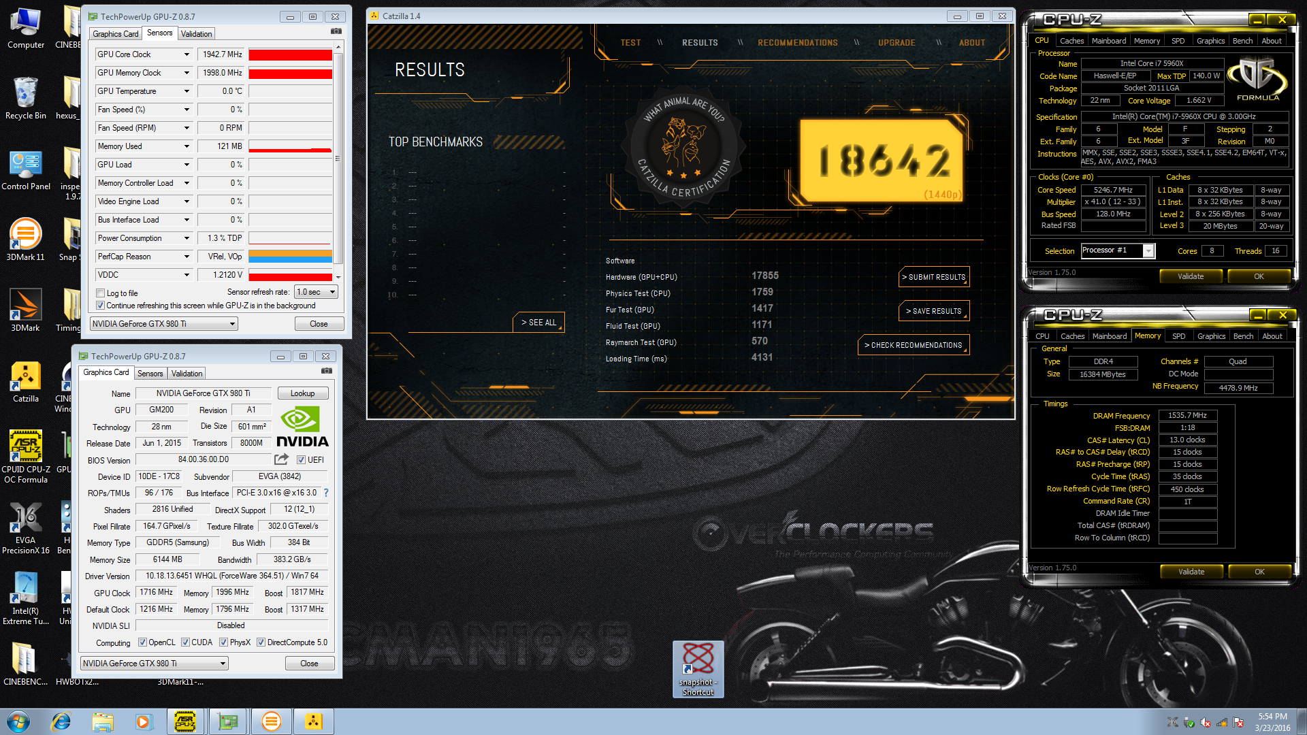
Task: Expand PerfCap Reason sensor dropdown
Action: pos(187,257)
